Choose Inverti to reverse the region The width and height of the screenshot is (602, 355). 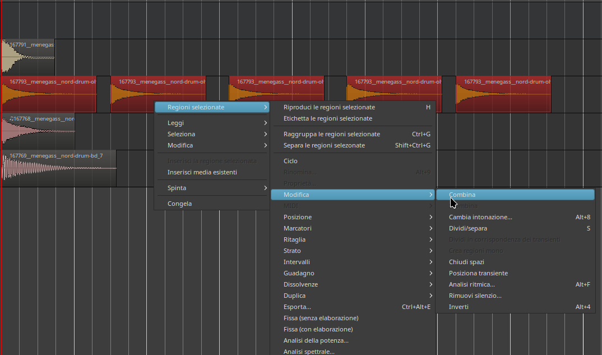tap(459, 307)
